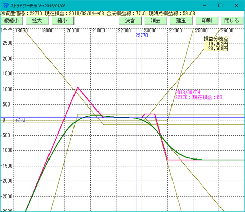Image resolution: width=245 pixels, height=212 pixels.
Task: Minimize the ストラテジー表示 window
Action: click(x=204, y=6)
